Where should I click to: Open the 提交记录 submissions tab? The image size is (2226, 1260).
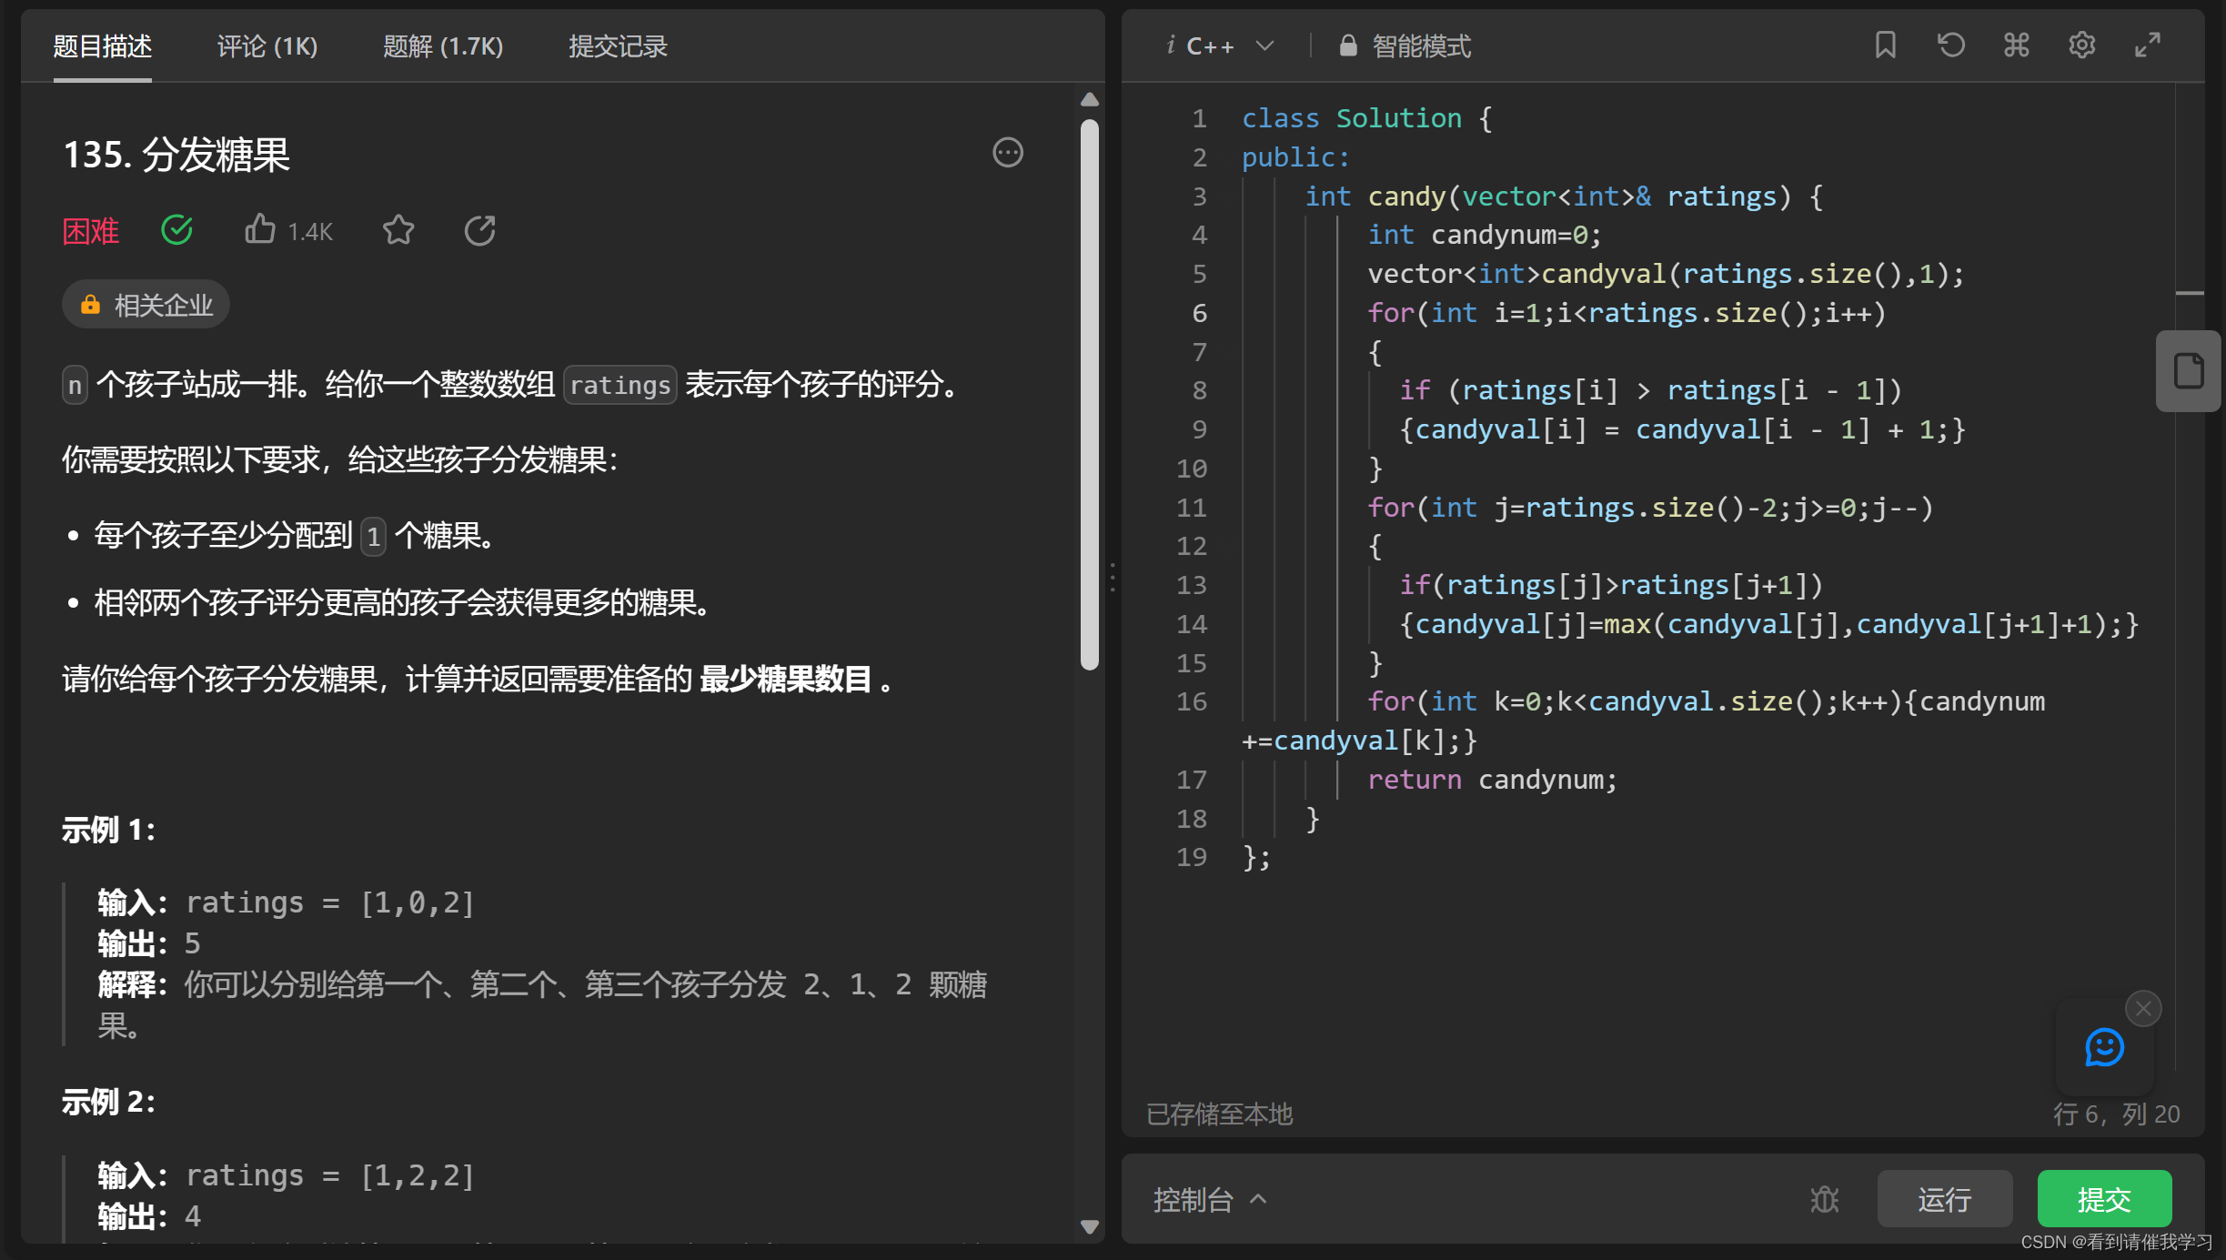pyautogui.click(x=618, y=46)
